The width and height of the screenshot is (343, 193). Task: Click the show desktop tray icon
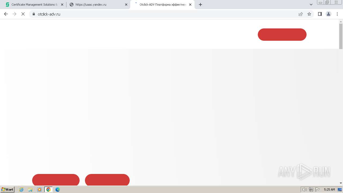coord(340,190)
